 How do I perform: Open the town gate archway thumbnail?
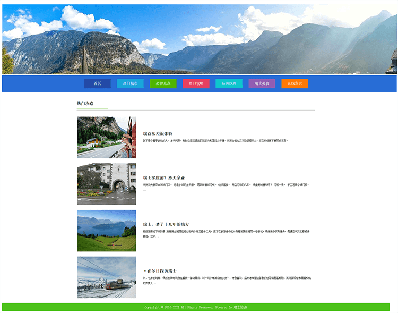pos(106,184)
